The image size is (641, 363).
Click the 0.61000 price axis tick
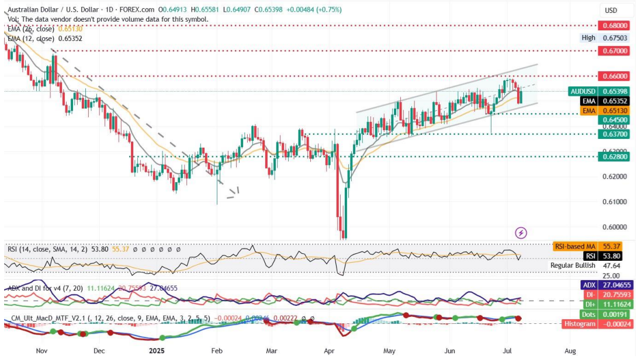(615, 202)
